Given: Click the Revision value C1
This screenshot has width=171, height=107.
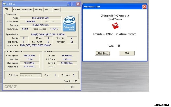Looking at the screenshot, I should tap(72, 42).
